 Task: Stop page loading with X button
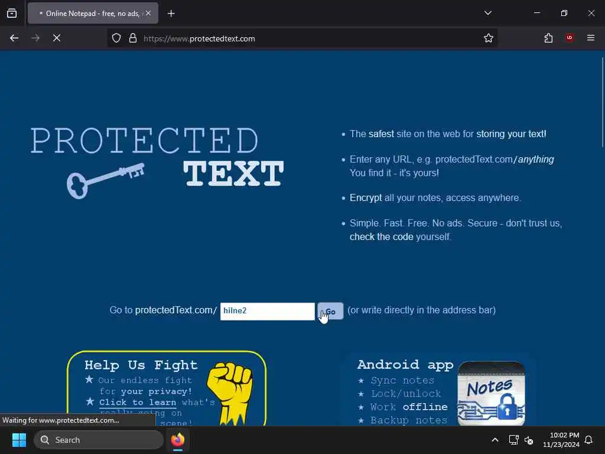tap(57, 38)
